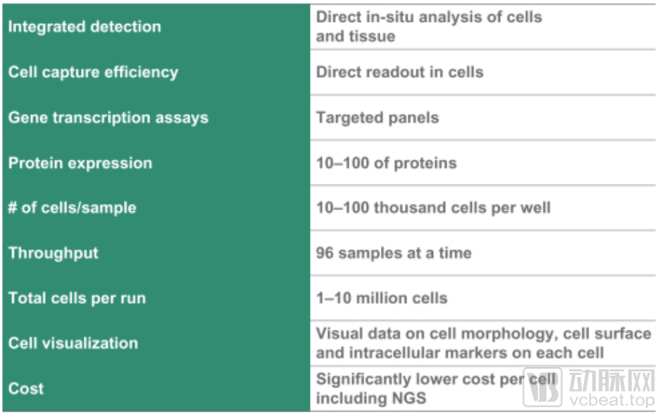662x415 pixels.
Task: Click the 'Throughput' row label
Action: click(54, 253)
